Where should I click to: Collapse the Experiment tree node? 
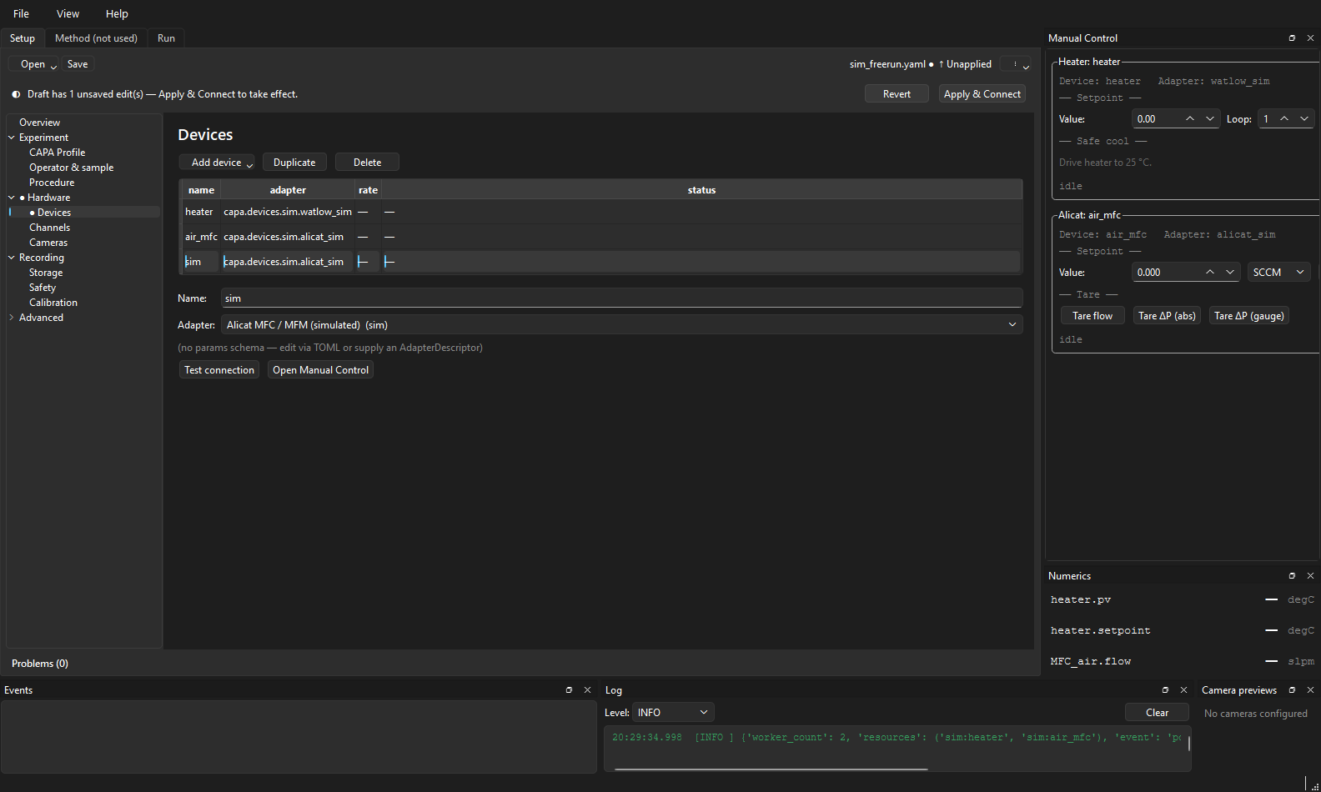coord(12,138)
